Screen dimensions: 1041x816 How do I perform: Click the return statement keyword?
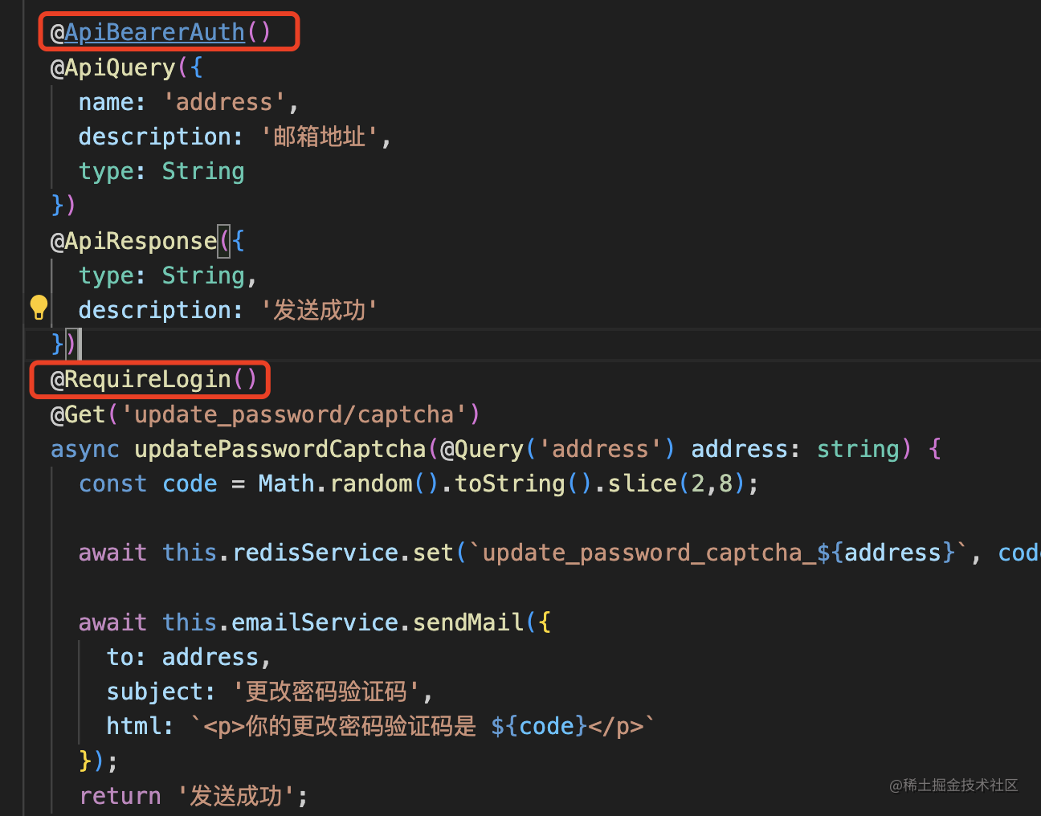point(120,796)
